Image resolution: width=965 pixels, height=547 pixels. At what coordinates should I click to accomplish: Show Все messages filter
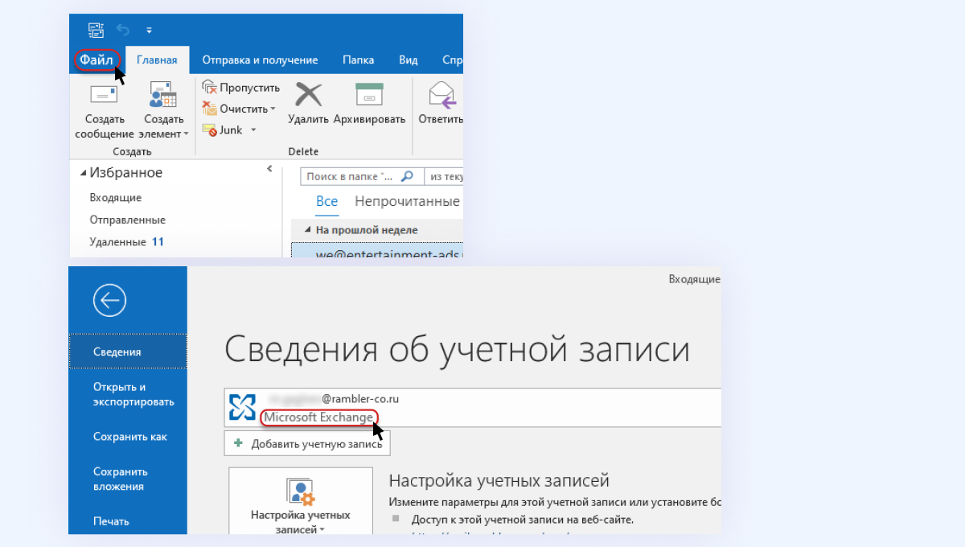click(327, 202)
